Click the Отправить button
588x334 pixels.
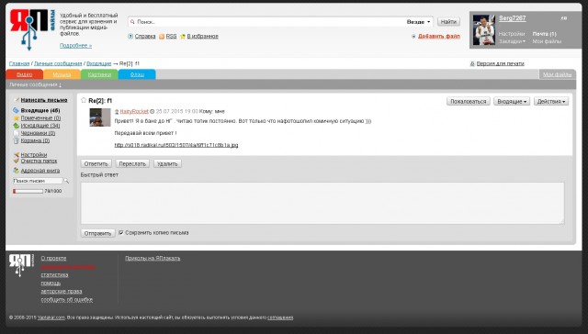coord(97,233)
